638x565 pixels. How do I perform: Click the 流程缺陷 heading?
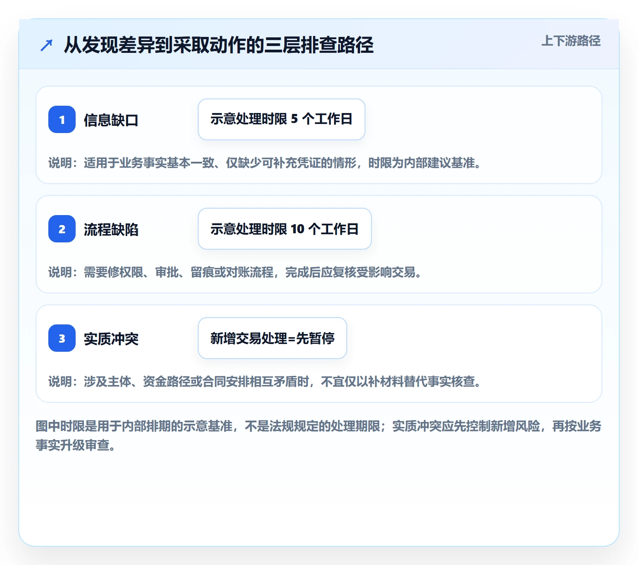111,230
